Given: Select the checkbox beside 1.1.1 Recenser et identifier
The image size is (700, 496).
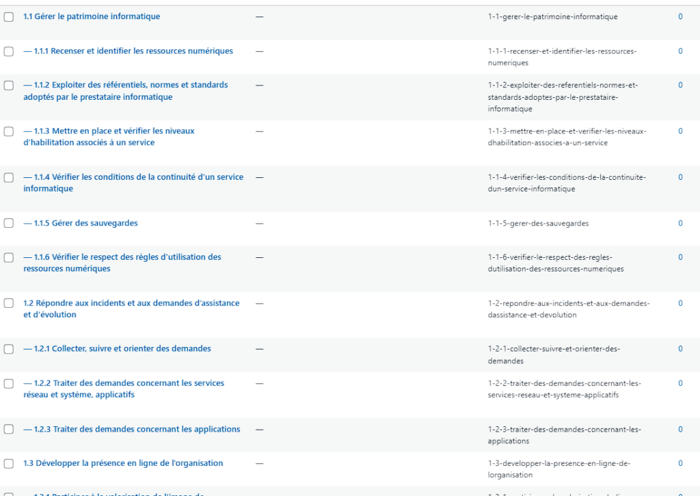Looking at the screenshot, I should tap(9, 51).
